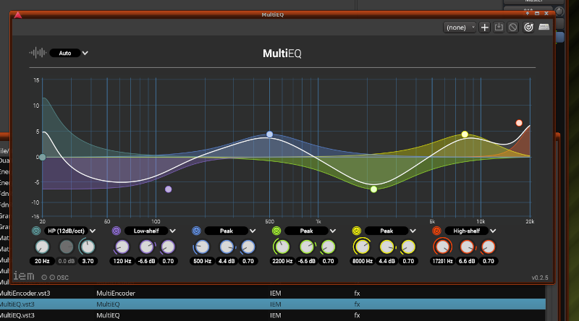This screenshot has width=579, height=321.
Task: Click the red pin icon in title bar
Action: [17, 14]
